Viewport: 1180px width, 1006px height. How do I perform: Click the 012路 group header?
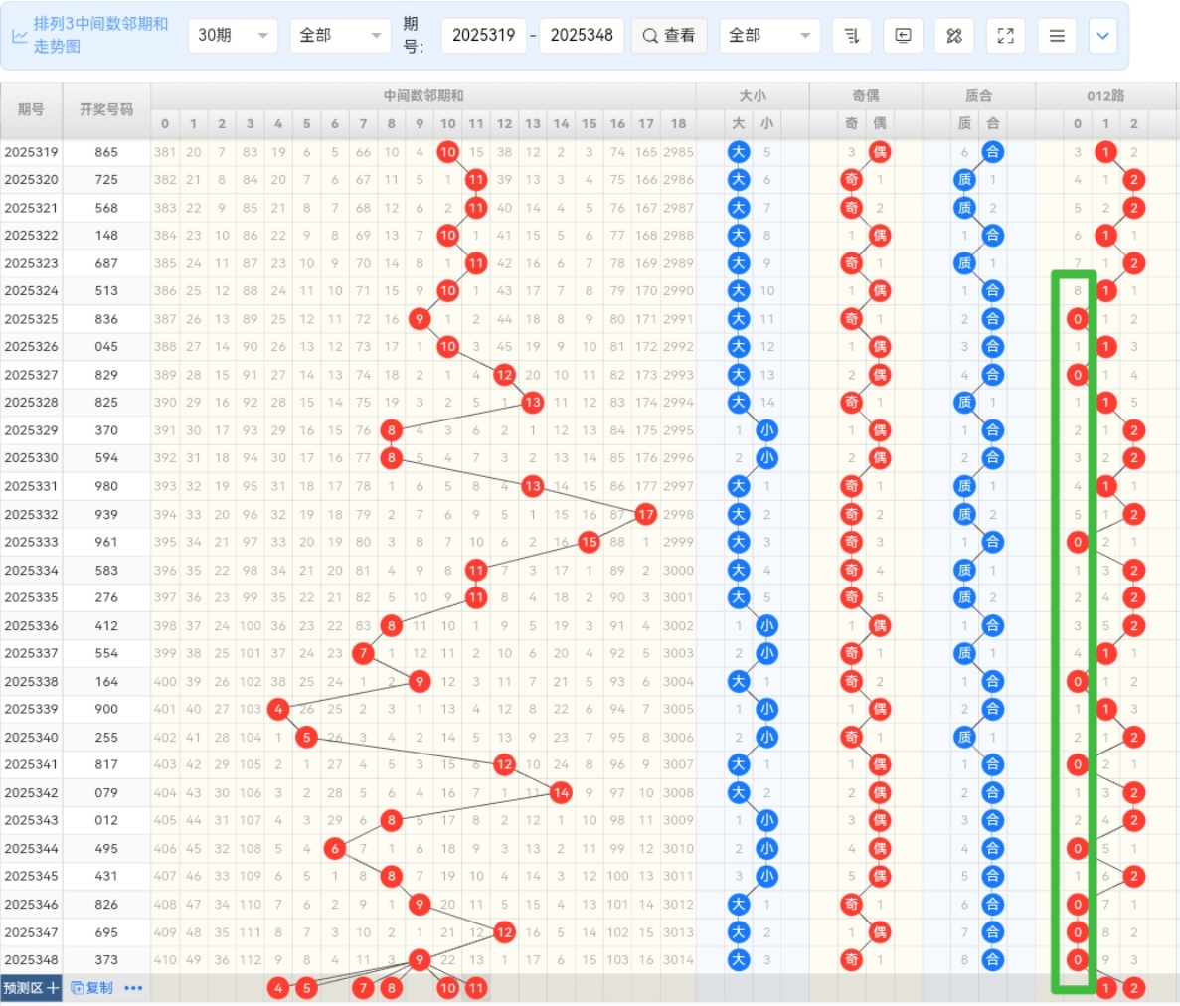1105,95
